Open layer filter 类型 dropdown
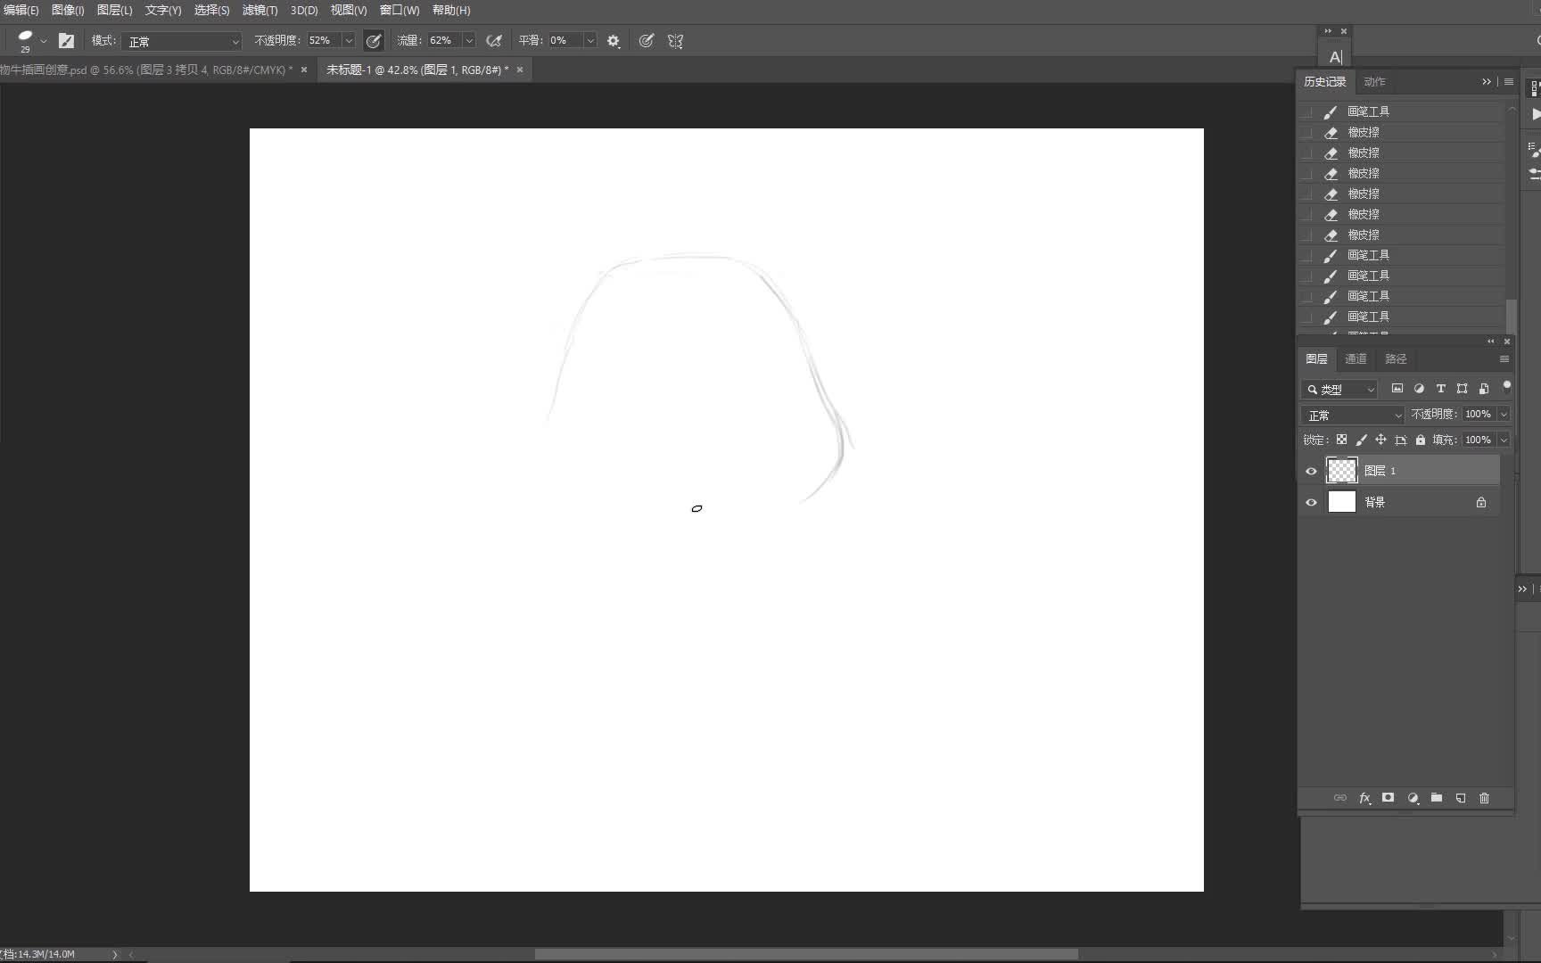The width and height of the screenshot is (1541, 963). click(1339, 390)
